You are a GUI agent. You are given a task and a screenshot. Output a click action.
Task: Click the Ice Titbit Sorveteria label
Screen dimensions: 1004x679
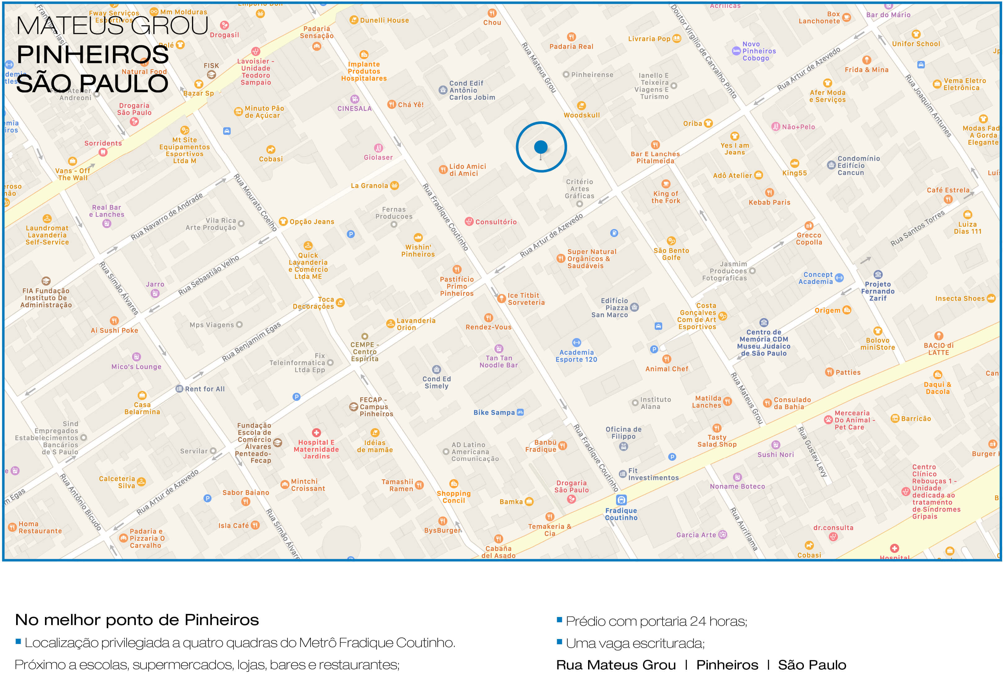pos(526,299)
